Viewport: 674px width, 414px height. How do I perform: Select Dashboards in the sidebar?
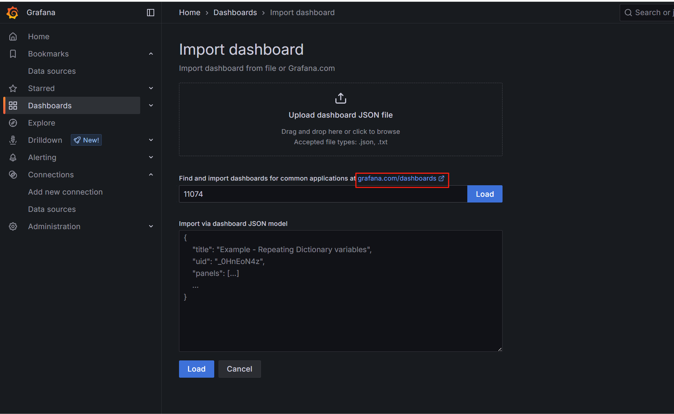point(72,105)
